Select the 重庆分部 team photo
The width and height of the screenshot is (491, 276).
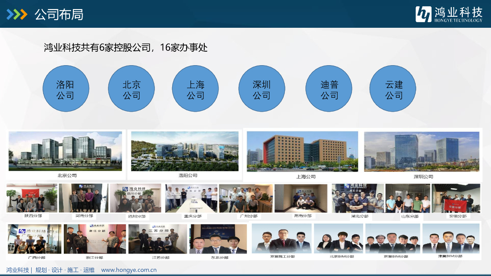[191, 198]
